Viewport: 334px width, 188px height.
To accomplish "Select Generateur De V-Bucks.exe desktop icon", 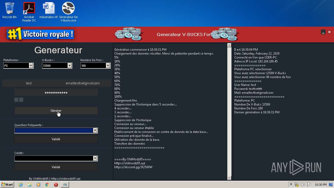I will coord(68,12).
